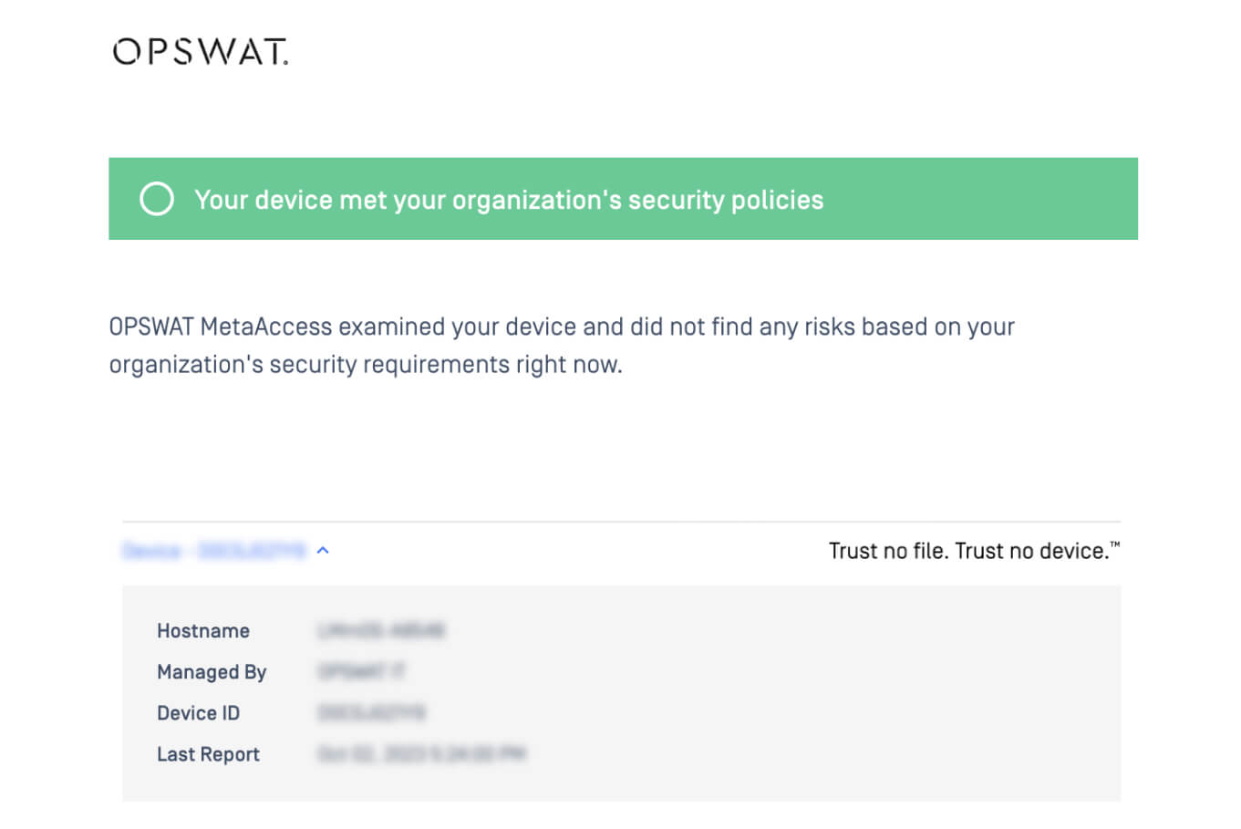Image resolution: width=1241 pixels, height=829 pixels.
Task: Collapse the device details chevron
Action: 323,550
